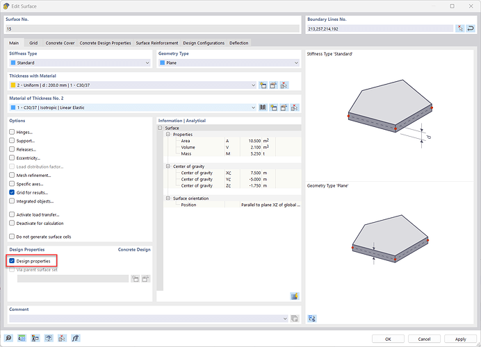The image size is (481, 347).
Task: Open the Thickness with Material dropdown
Action: click(252, 85)
